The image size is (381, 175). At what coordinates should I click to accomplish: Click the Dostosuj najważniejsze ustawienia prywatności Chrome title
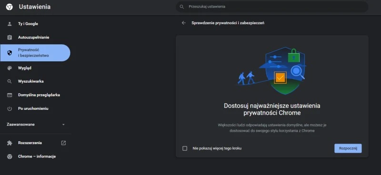(272, 109)
